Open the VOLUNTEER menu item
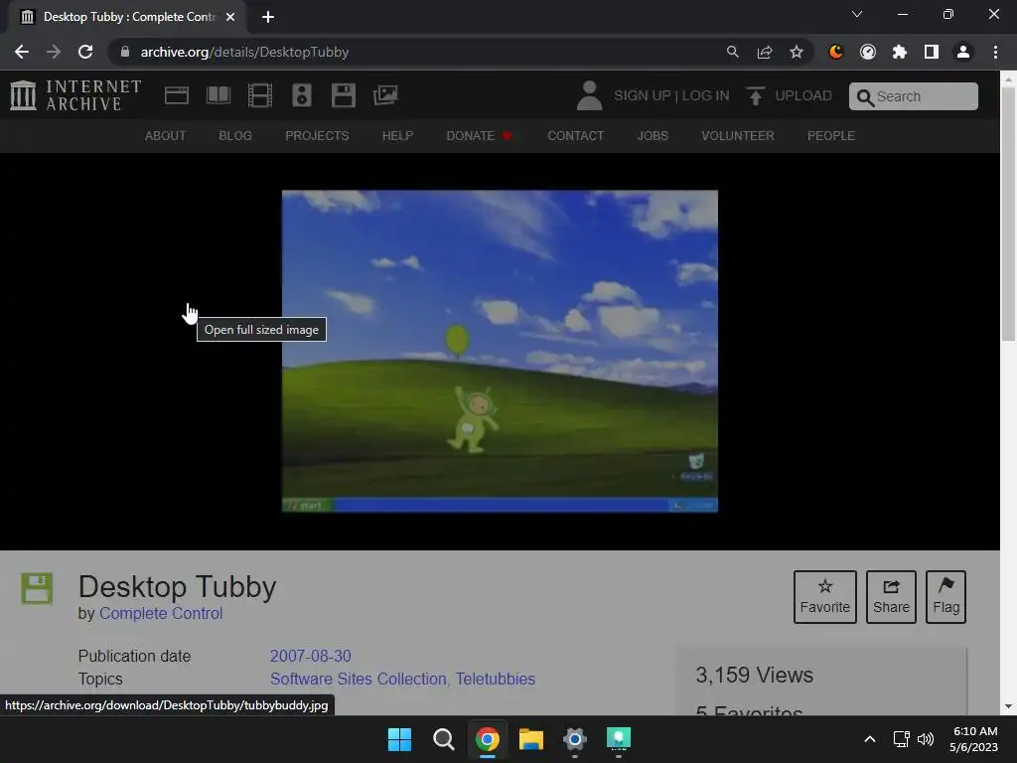The height and width of the screenshot is (763, 1017). 738,135
